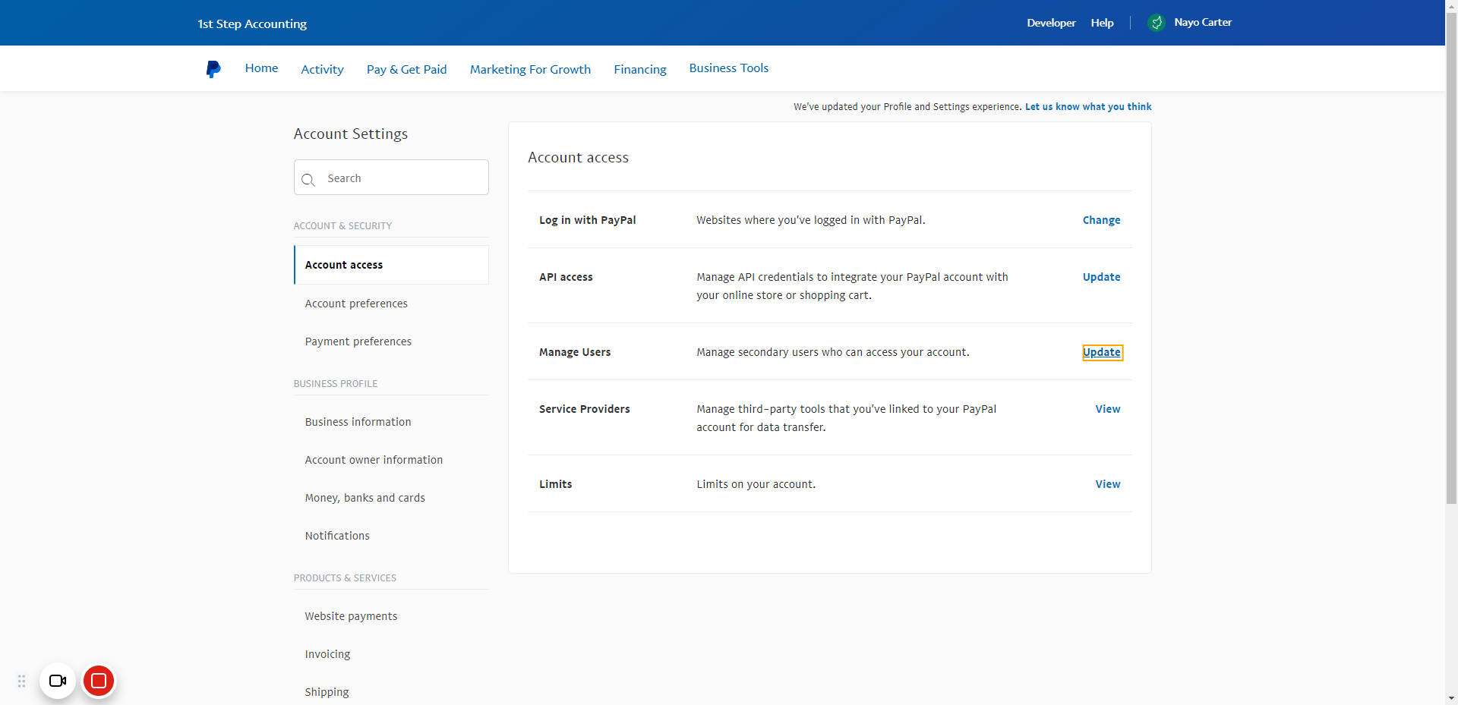Select Invoicing in sidebar
1458x705 pixels.
327,654
